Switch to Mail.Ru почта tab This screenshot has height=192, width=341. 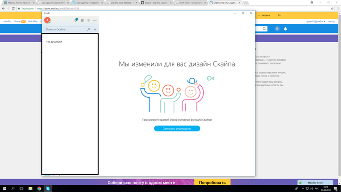tap(18, 3)
